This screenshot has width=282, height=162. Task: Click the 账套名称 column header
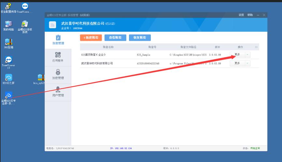coord(108,47)
